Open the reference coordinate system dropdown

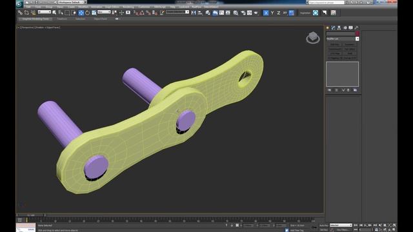tap(104, 12)
